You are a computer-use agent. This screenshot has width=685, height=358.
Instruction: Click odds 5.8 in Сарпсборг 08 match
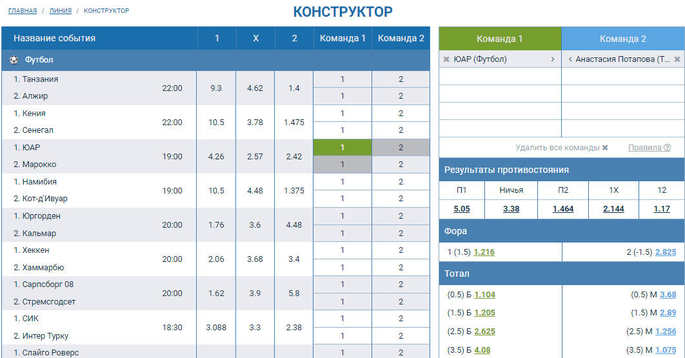(x=294, y=293)
